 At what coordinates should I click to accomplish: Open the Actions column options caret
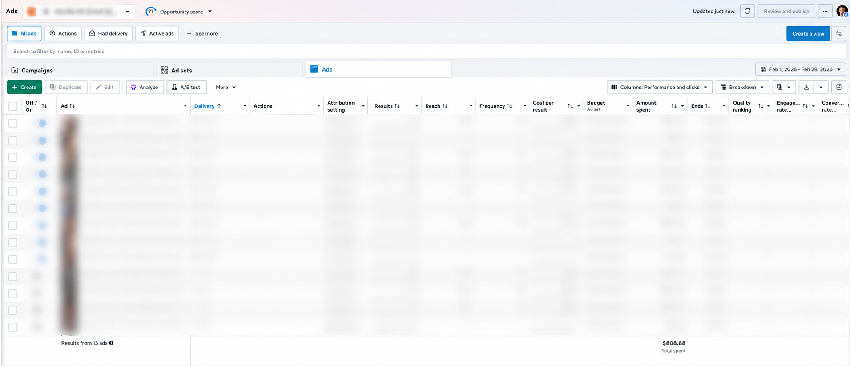318,106
